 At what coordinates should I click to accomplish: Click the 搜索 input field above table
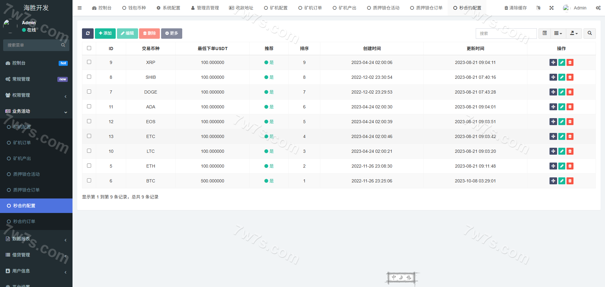(506, 33)
